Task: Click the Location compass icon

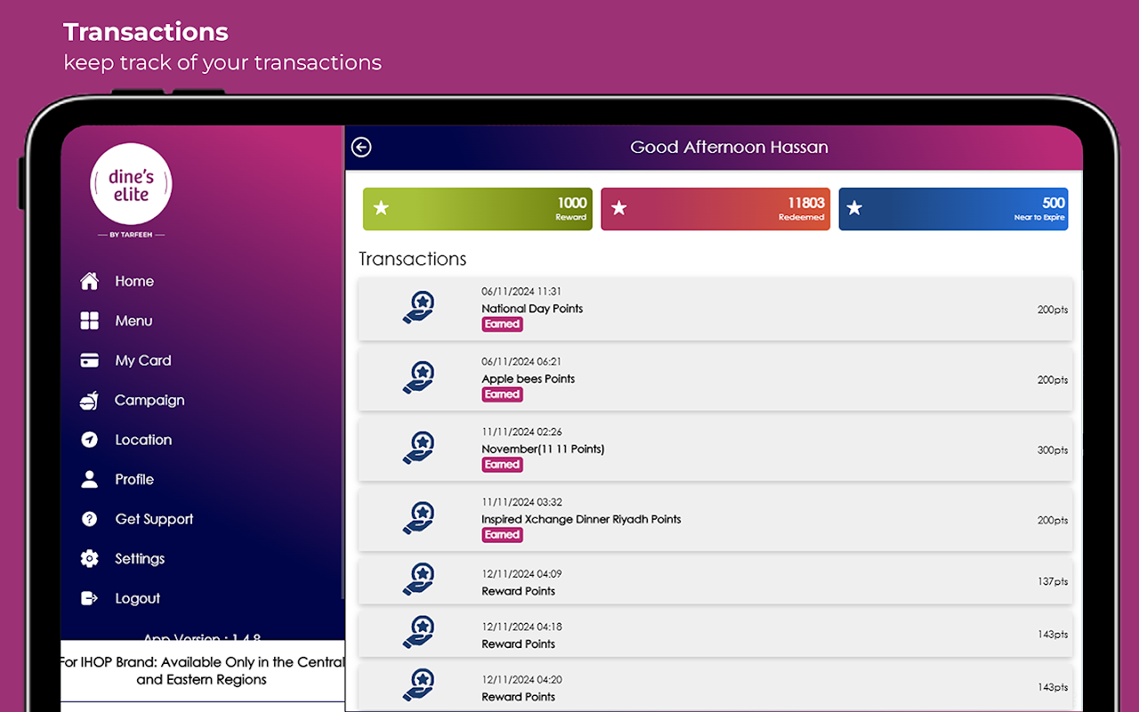Action: tap(90, 440)
